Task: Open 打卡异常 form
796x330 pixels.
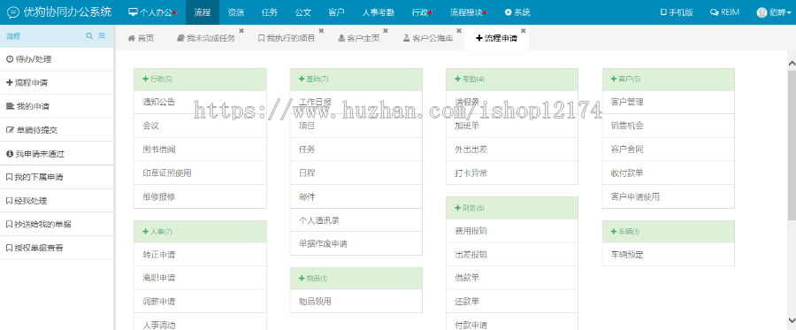Action: 512,173
